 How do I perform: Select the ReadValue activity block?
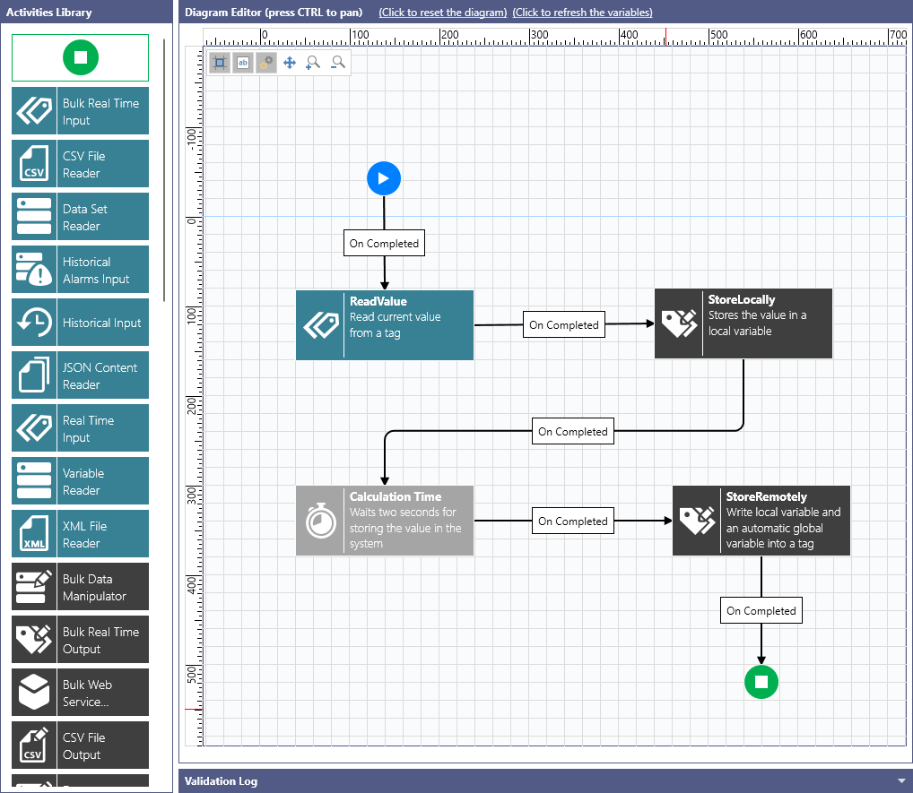384,325
